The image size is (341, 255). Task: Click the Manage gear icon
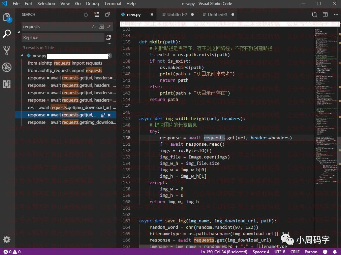point(7,240)
